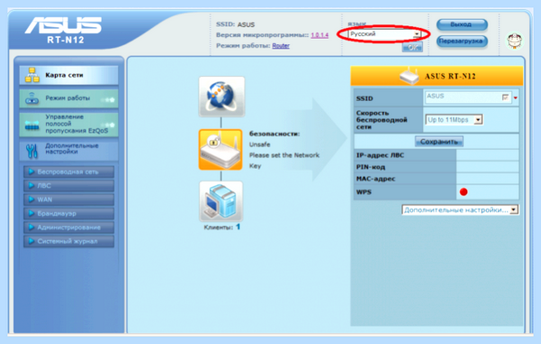The height and width of the screenshot is (344, 541).
Task: Open the Дополнительные настройки dropdown in right panel
Action: tap(460, 210)
